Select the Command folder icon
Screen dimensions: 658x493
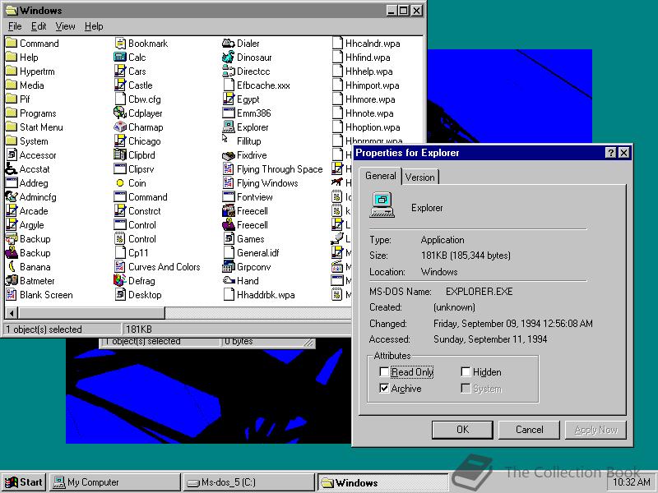[x=12, y=44]
